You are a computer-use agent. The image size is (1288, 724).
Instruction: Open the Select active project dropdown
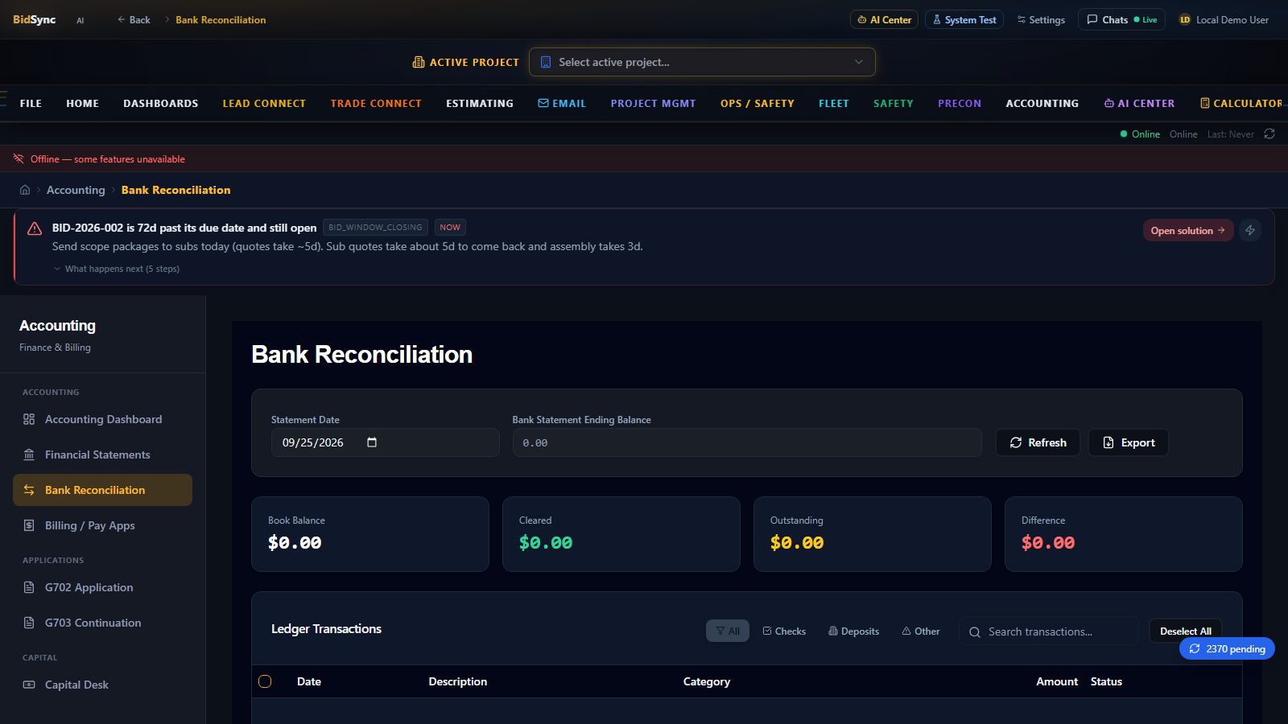point(702,62)
